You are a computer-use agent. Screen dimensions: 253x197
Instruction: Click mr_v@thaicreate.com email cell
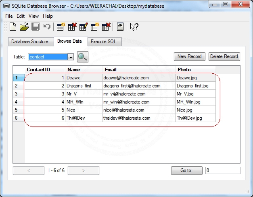(x=139, y=94)
